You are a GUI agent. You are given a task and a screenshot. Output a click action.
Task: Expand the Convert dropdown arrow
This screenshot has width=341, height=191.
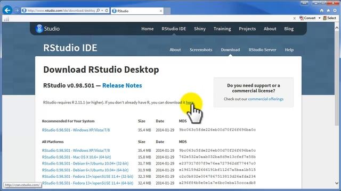[x=320, y=18]
